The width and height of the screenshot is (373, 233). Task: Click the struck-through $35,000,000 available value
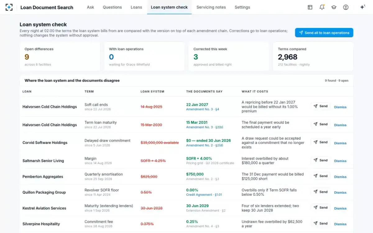[x=160, y=143]
